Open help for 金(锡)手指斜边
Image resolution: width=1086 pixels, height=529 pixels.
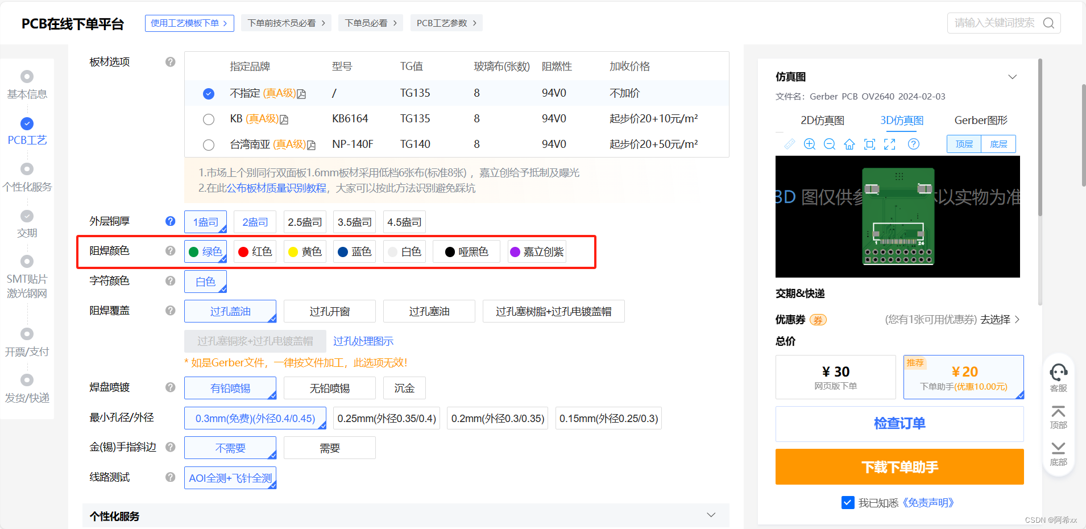tap(171, 447)
